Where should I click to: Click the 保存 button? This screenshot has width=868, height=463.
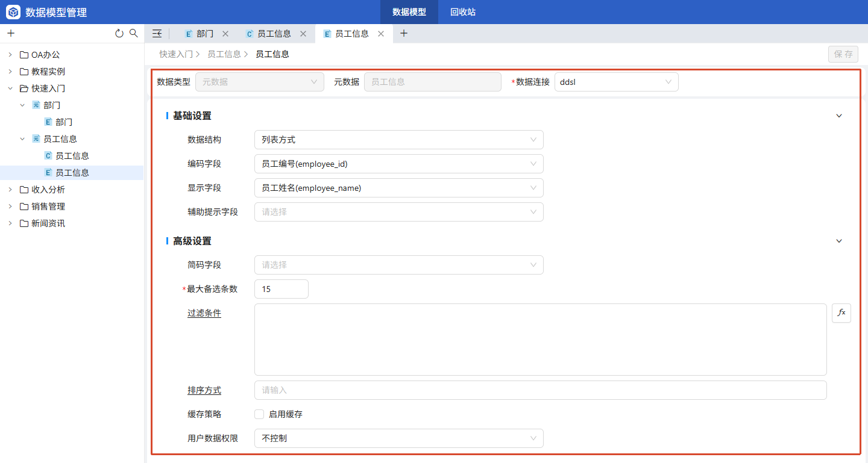(843, 54)
